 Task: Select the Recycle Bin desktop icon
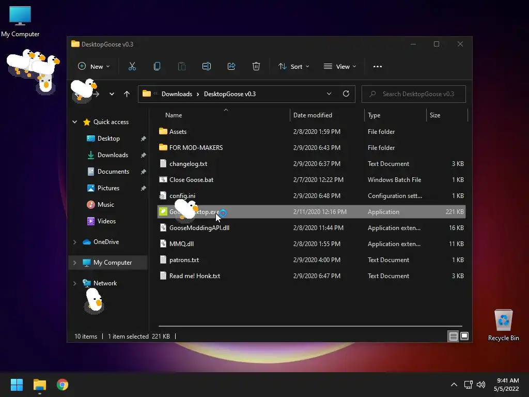(x=503, y=325)
